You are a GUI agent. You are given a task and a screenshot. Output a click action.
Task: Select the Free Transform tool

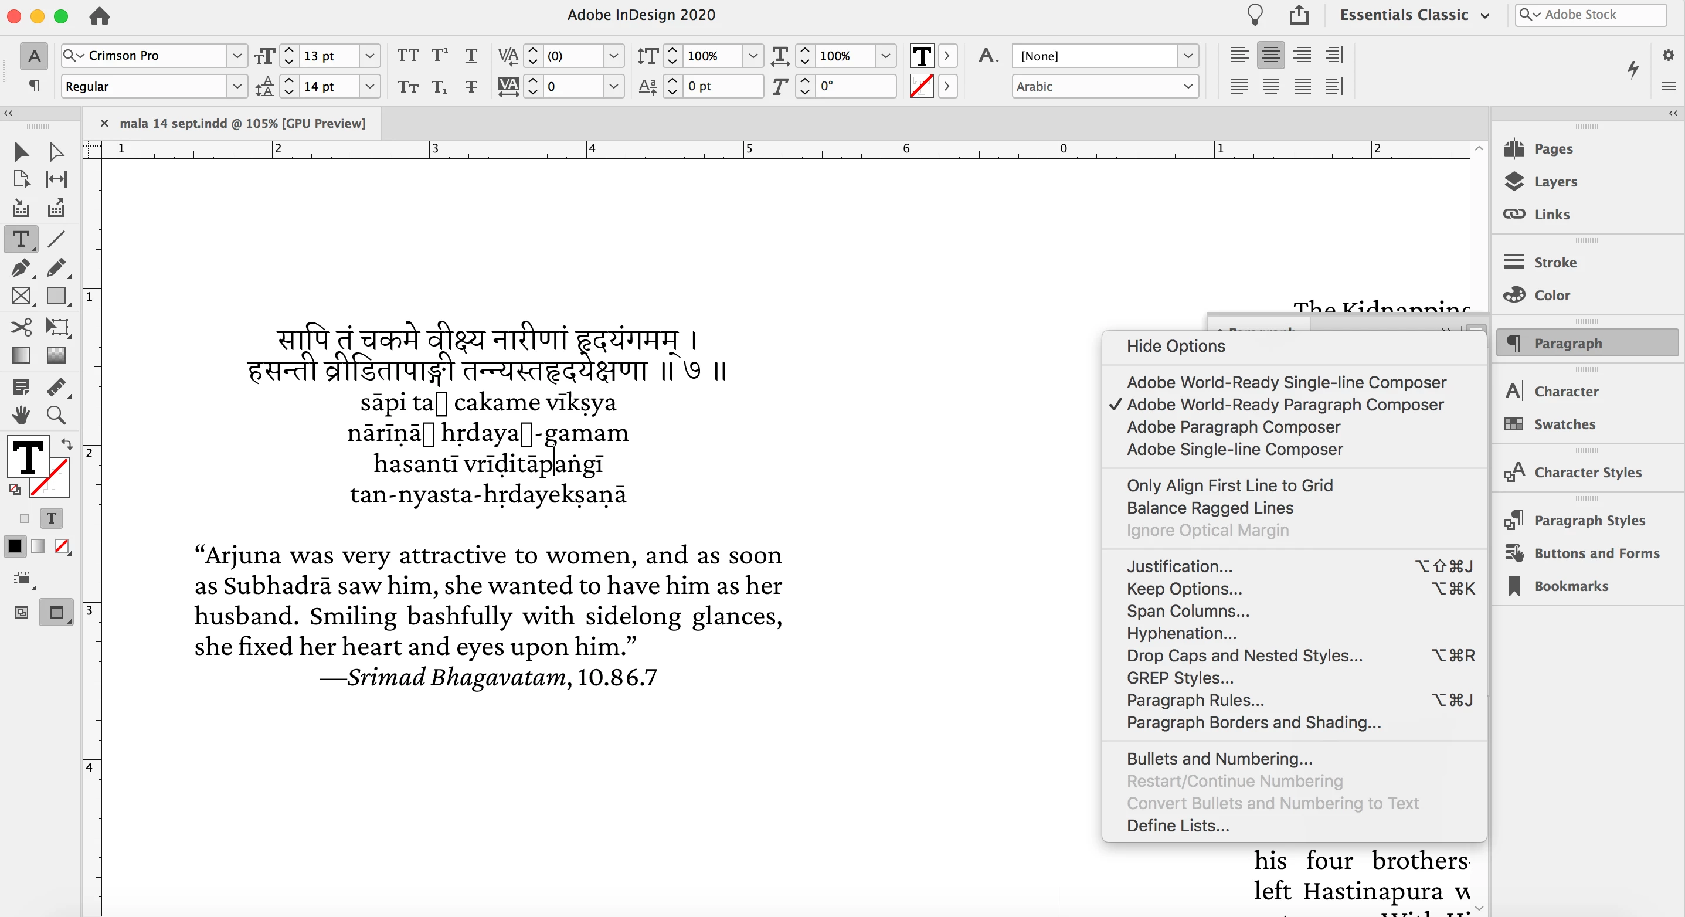pyautogui.click(x=56, y=327)
